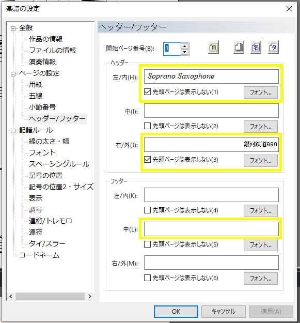Click the tree panel's left scroll arrow
The image size is (300, 323).
(11, 297)
